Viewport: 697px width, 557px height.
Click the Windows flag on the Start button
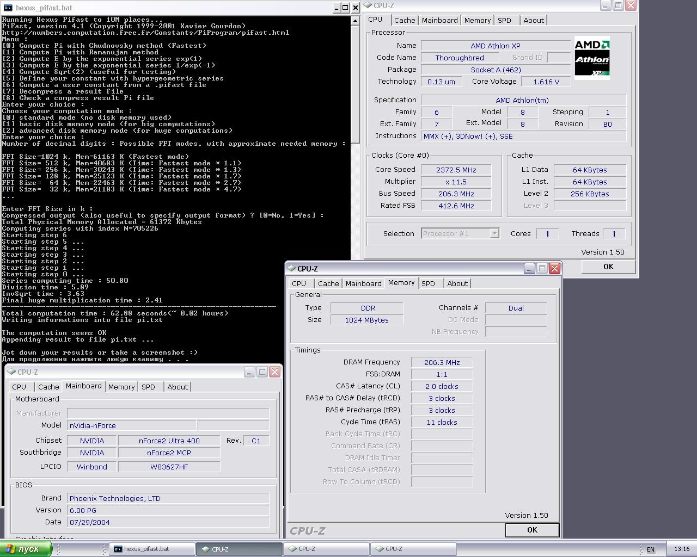[10, 549]
